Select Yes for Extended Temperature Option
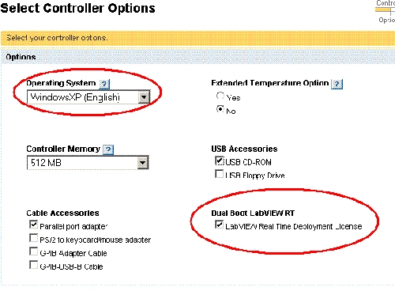 point(220,96)
